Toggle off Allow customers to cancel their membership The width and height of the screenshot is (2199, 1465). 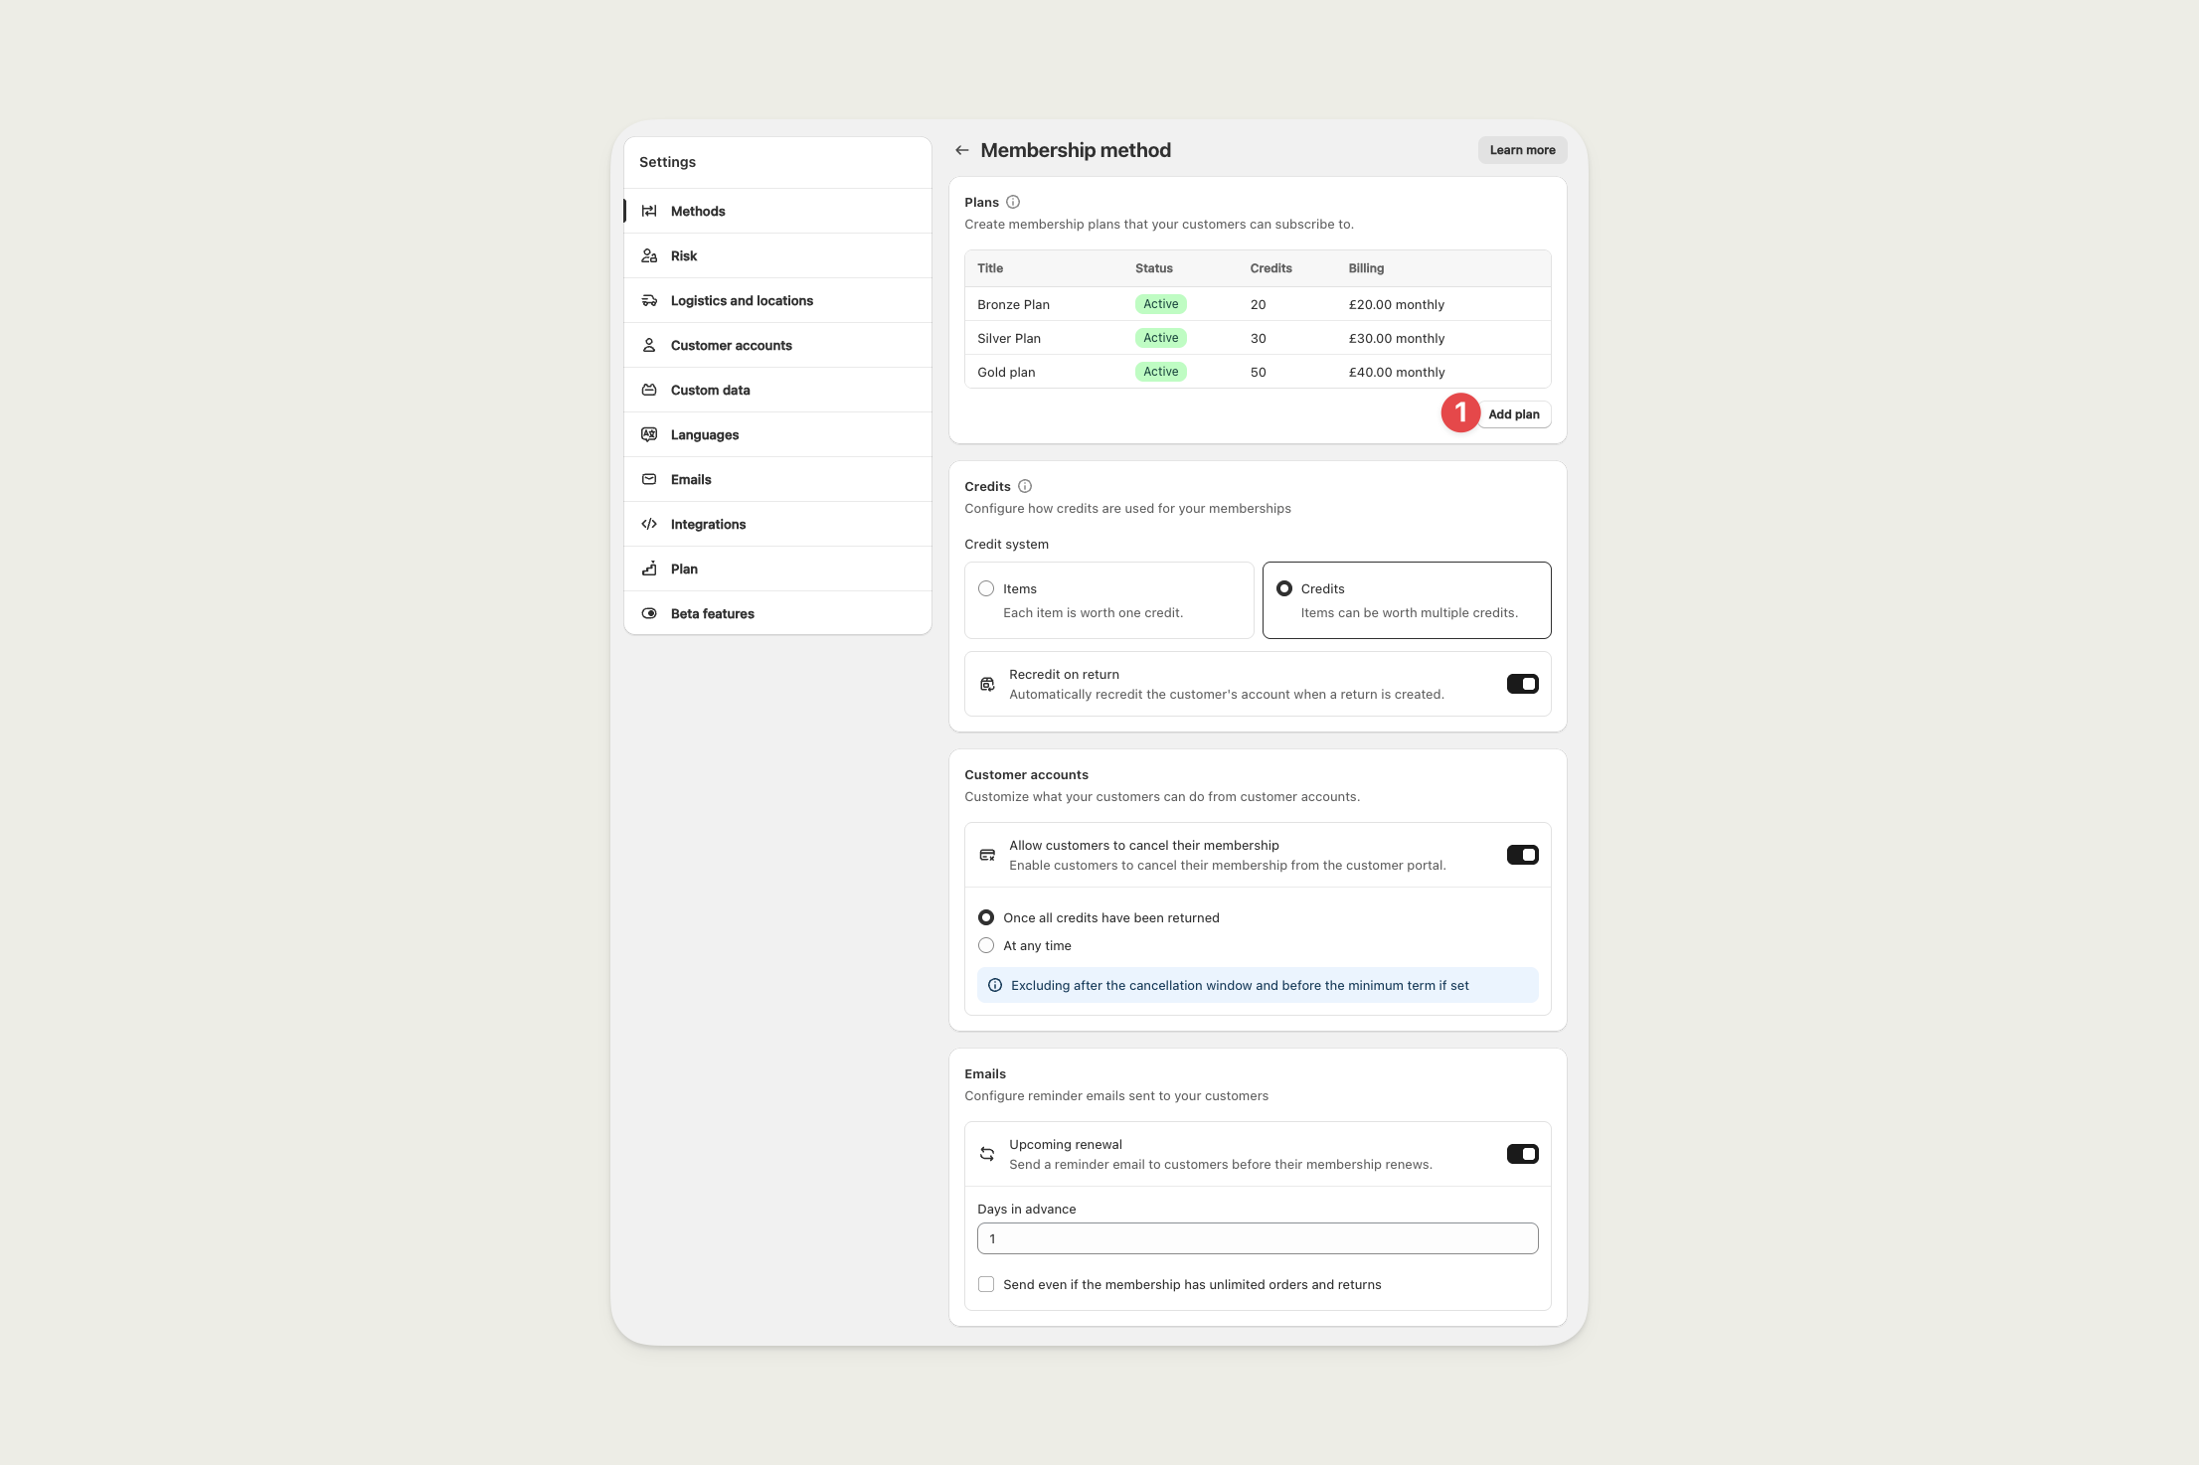[1522, 854]
